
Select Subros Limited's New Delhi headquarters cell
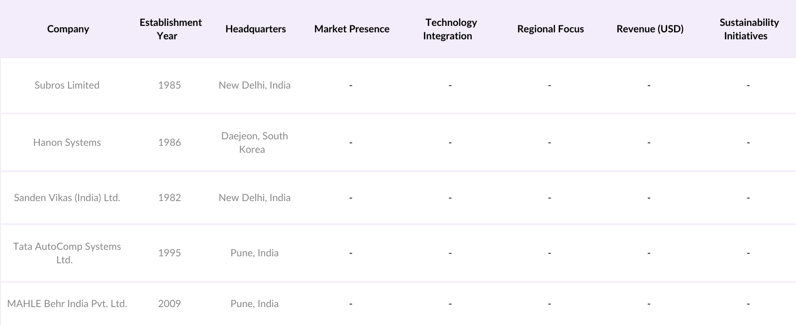[254, 85]
